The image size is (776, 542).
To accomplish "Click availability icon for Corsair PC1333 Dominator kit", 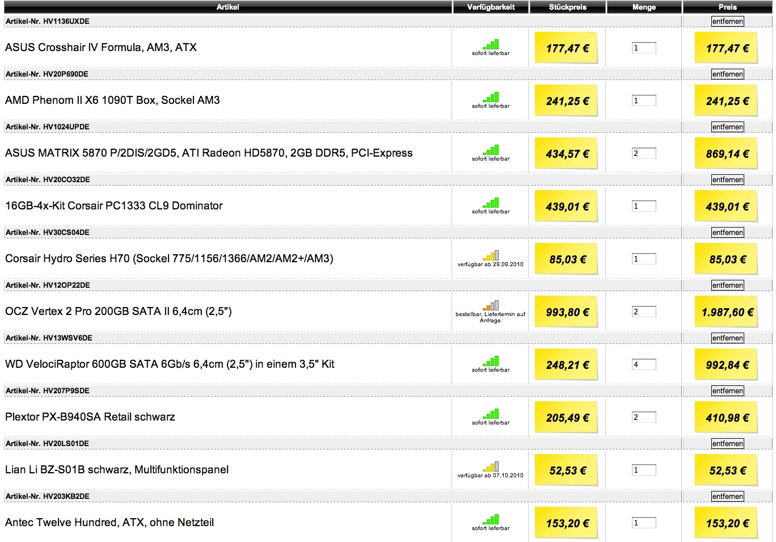I will (x=491, y=203).
